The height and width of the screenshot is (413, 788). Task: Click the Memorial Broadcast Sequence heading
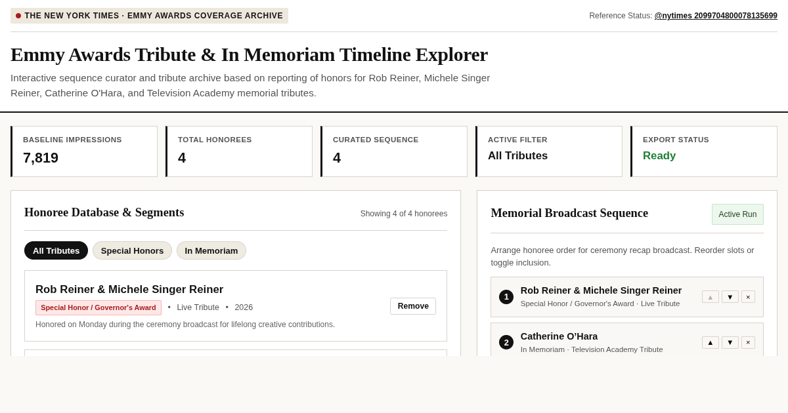coord(569,213)
